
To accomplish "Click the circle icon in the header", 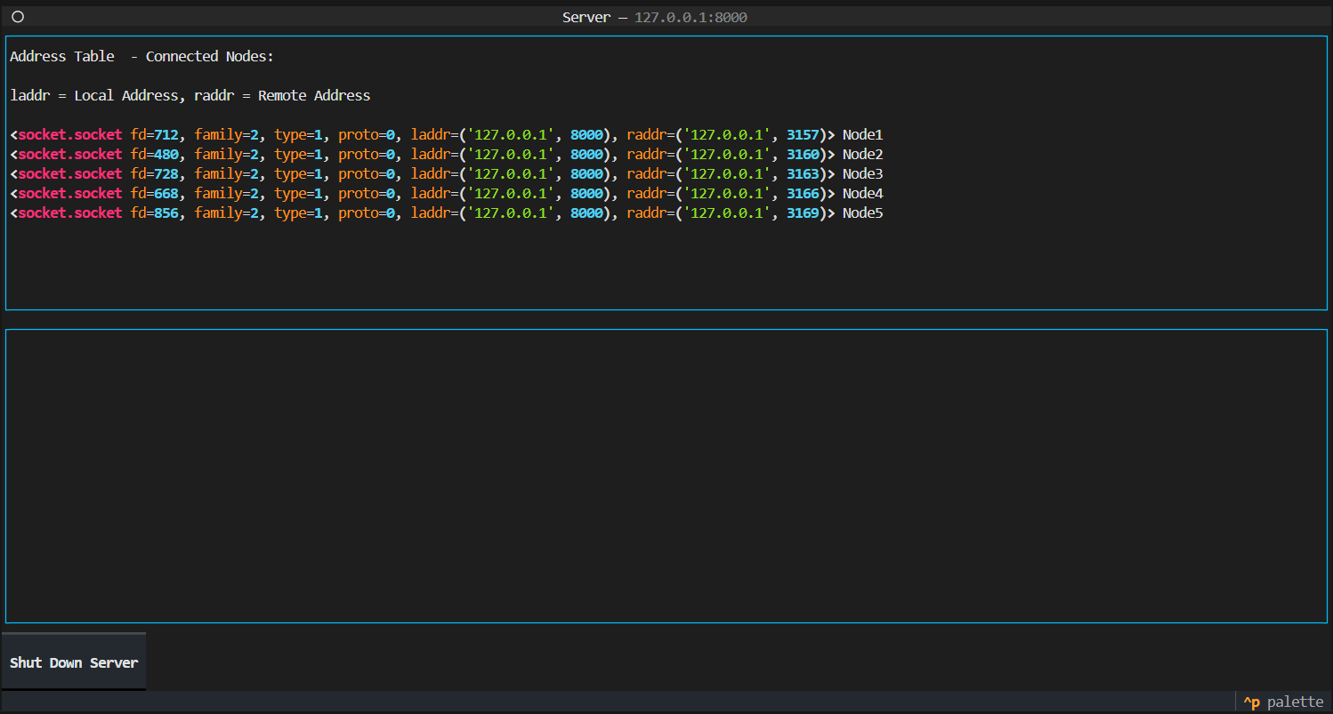I will (x=18, y=17).
